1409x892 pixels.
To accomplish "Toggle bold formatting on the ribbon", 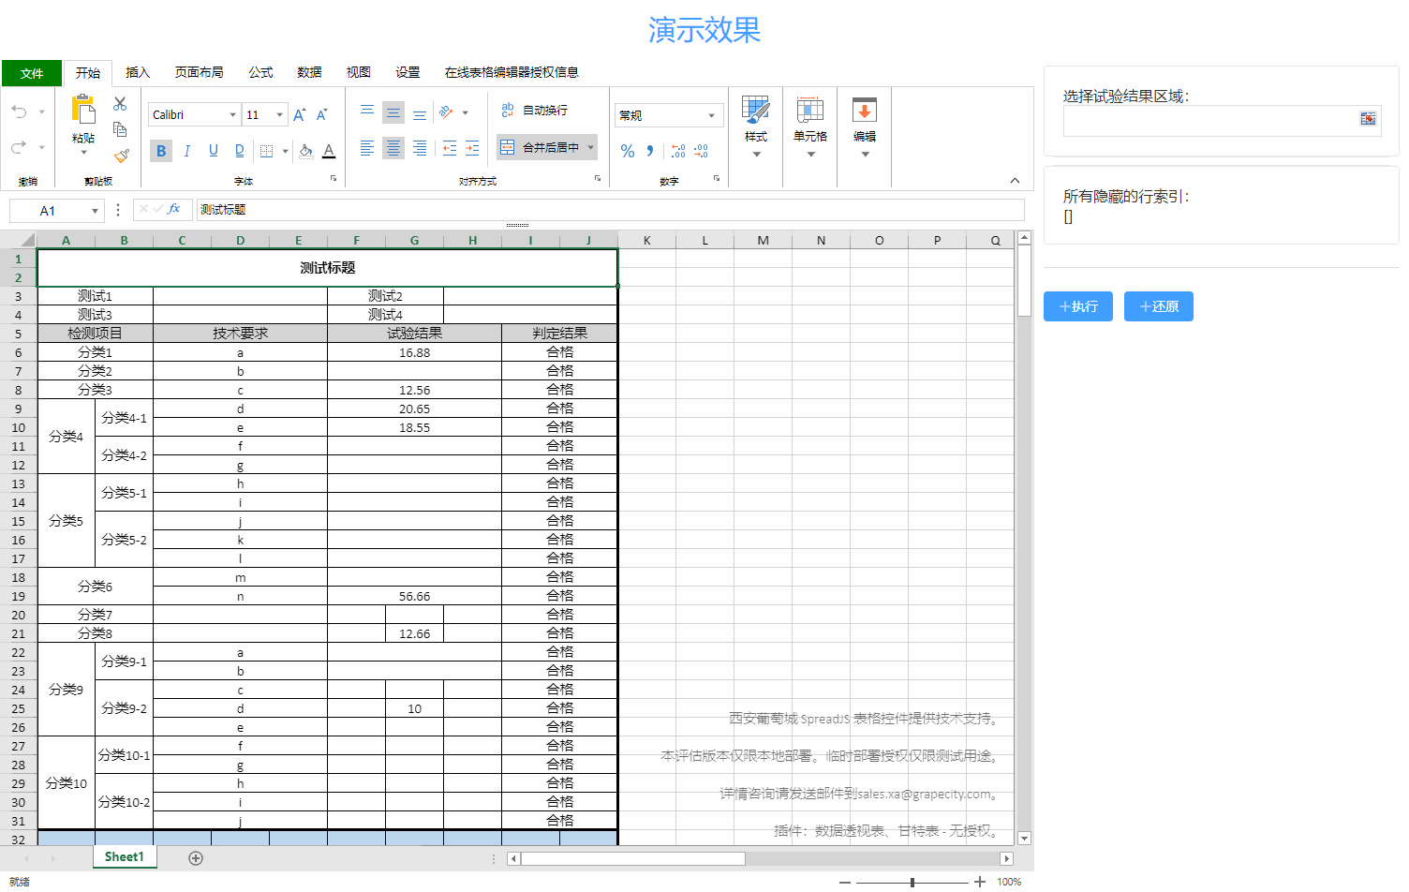I will [x=160, y=150].
